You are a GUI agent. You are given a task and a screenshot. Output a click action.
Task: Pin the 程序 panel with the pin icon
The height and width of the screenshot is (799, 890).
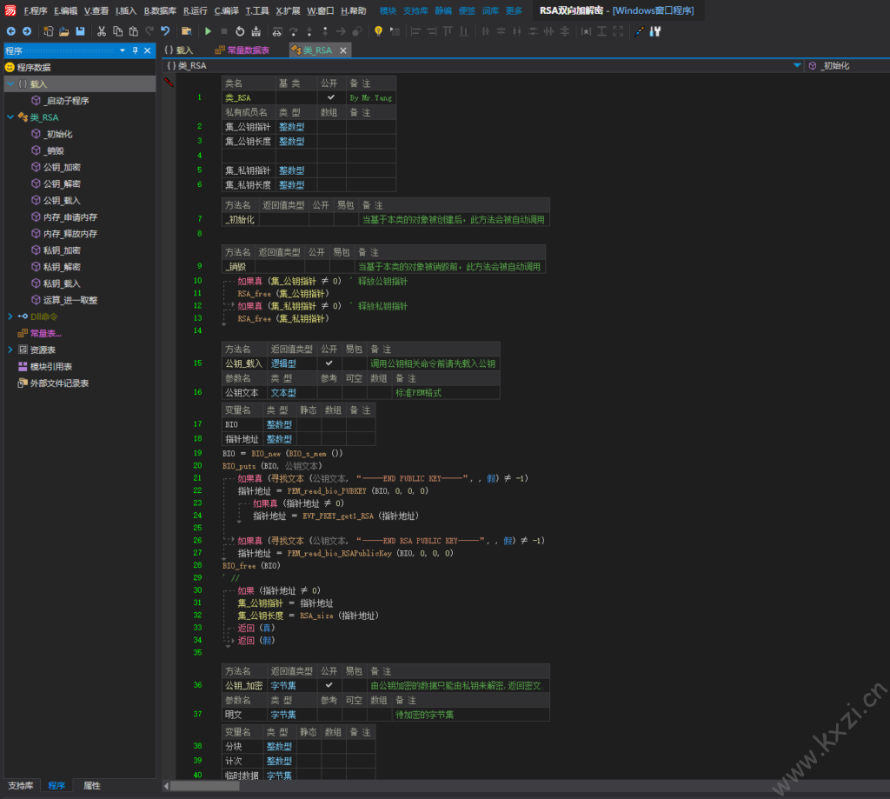coord(135,50)
